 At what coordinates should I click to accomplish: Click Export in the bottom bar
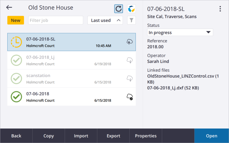[x=113, y=136]
